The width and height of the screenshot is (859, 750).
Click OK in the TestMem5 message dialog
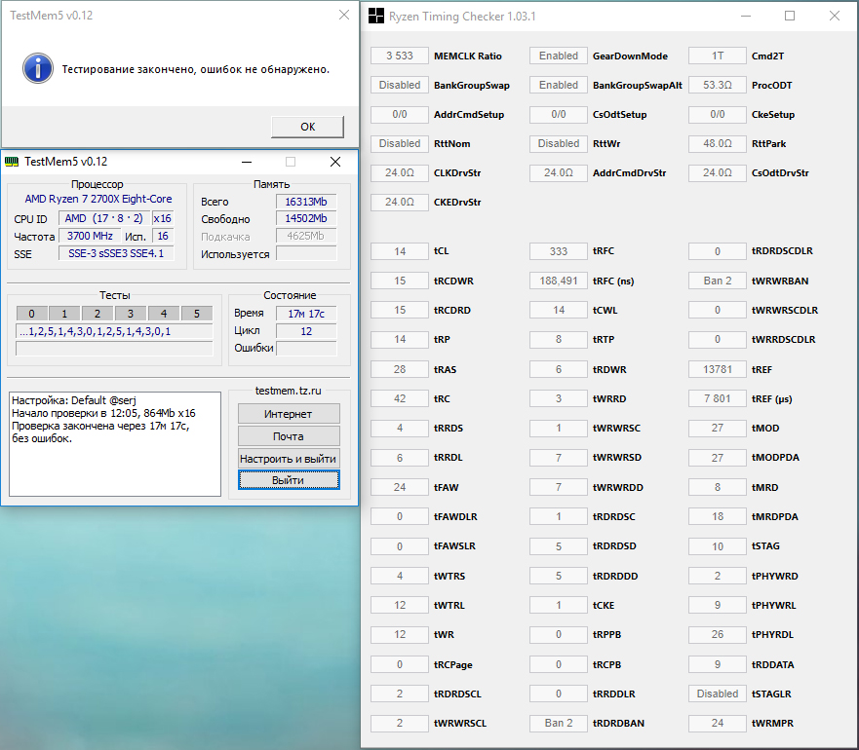click(x=307, y=127)
